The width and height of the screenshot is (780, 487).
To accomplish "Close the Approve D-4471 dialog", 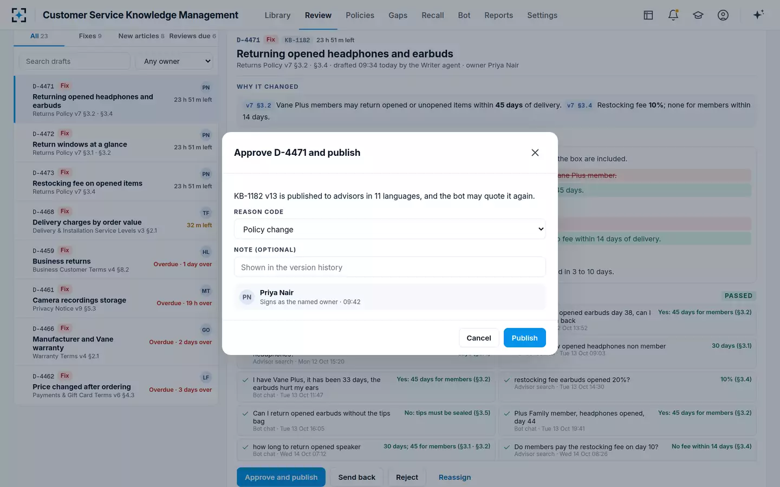I will (x=535, y=153).
